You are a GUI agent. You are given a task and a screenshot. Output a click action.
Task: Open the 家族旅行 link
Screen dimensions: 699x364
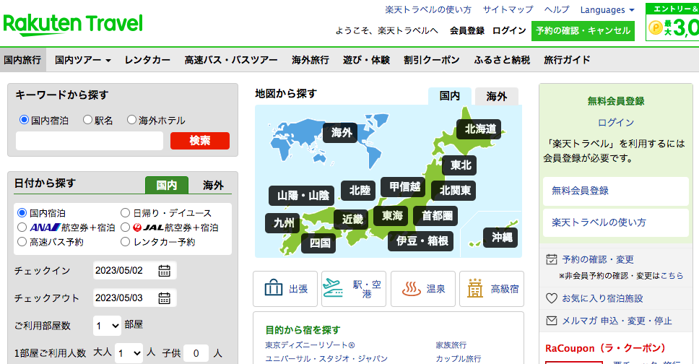point(451,345)
